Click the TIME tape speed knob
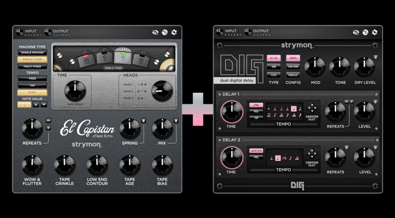Image resolution: width=395 pixels, height=218 pixels. pos(75,91)
